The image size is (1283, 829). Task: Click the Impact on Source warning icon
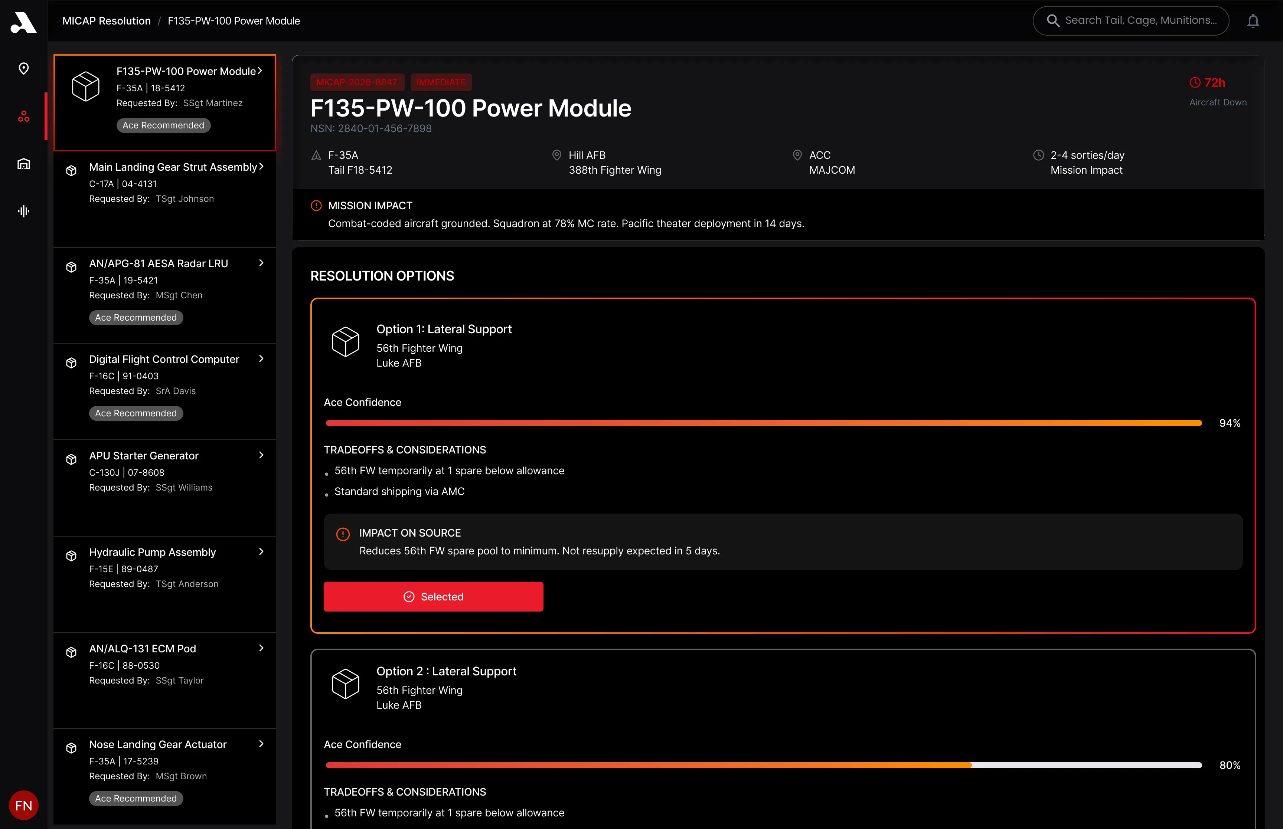point(343,534)
